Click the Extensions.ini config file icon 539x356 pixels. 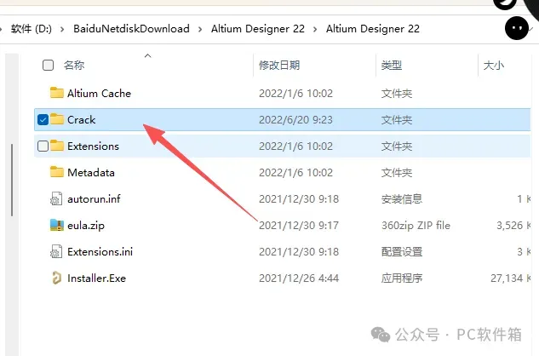coord(56,251)
